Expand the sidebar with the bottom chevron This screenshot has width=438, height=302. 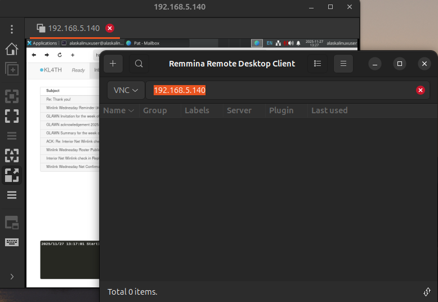(12, 276)
